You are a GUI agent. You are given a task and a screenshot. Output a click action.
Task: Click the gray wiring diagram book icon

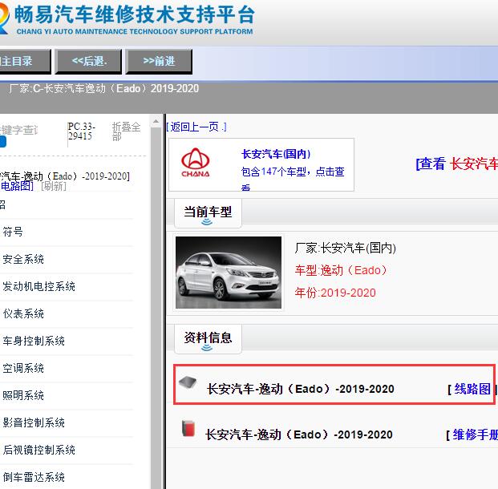click(188, 382)
